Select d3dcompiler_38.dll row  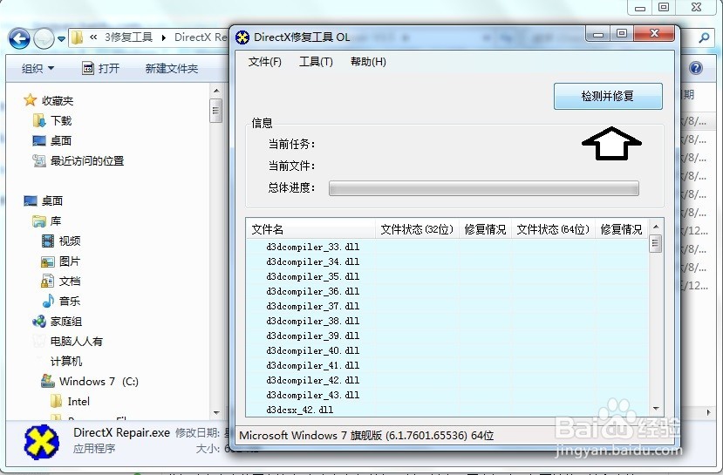point(447,321)
